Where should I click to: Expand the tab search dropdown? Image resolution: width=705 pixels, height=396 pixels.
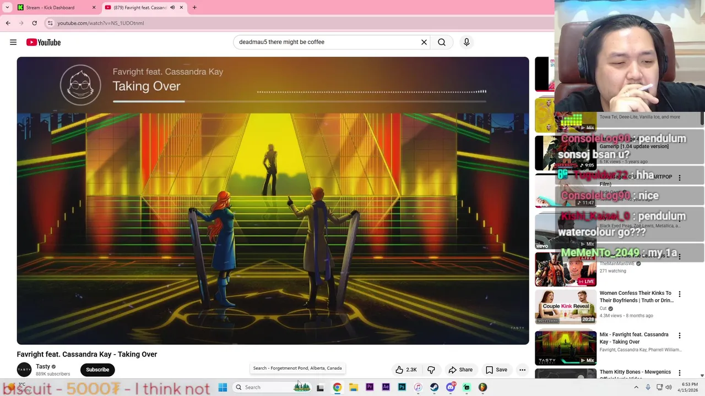pyautogui.click(x=7, y=8)
